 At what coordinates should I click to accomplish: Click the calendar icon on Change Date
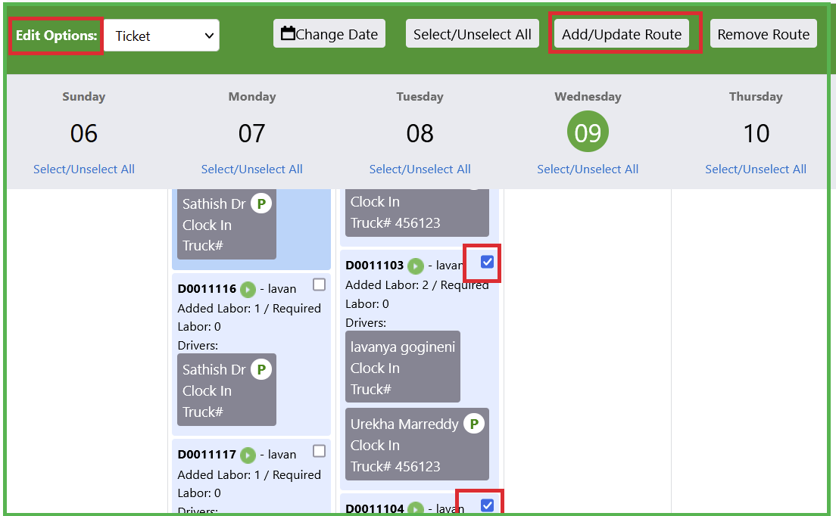pos(288,33)
